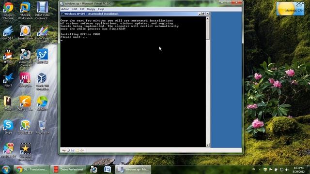Select the QQ penguin desktop icon
This screenshot has width=310, height=174.
tap(8, 56)
